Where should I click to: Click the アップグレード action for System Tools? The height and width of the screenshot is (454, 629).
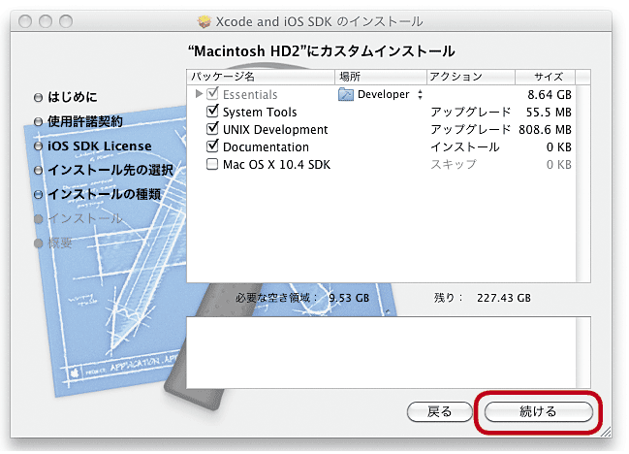click(x=471, y=112)
